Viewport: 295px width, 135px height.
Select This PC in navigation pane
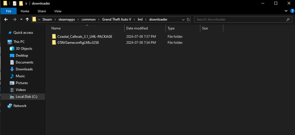(19, 42)
